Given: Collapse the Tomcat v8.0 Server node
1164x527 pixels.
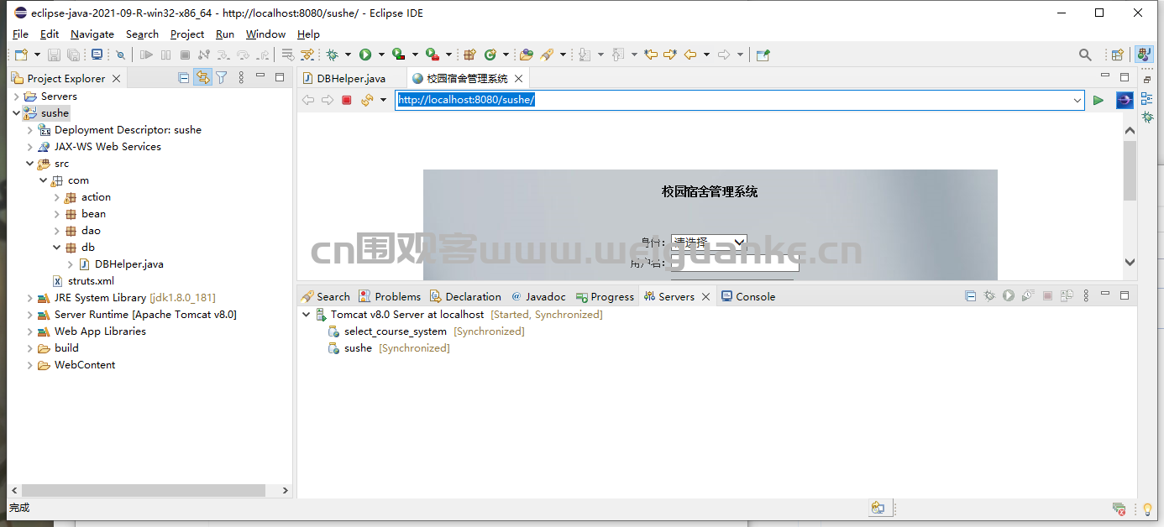Looking at the screenshot, I should pyautogui.click(x=307, y=315).
